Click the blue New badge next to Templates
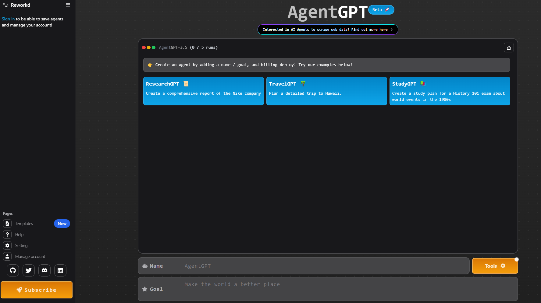 (x=62, y=224)
